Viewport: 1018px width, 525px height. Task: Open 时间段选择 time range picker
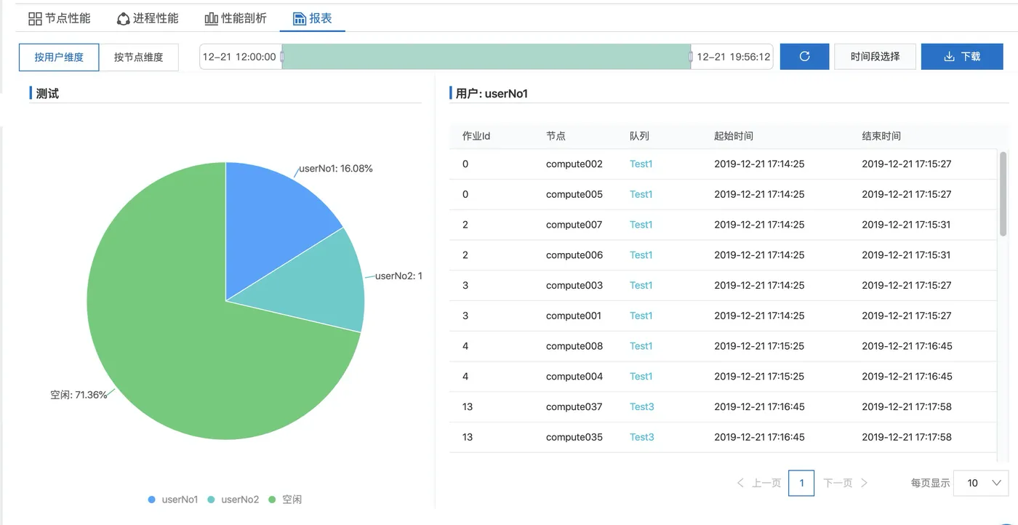pyautogui.click(x=875, y=57)
